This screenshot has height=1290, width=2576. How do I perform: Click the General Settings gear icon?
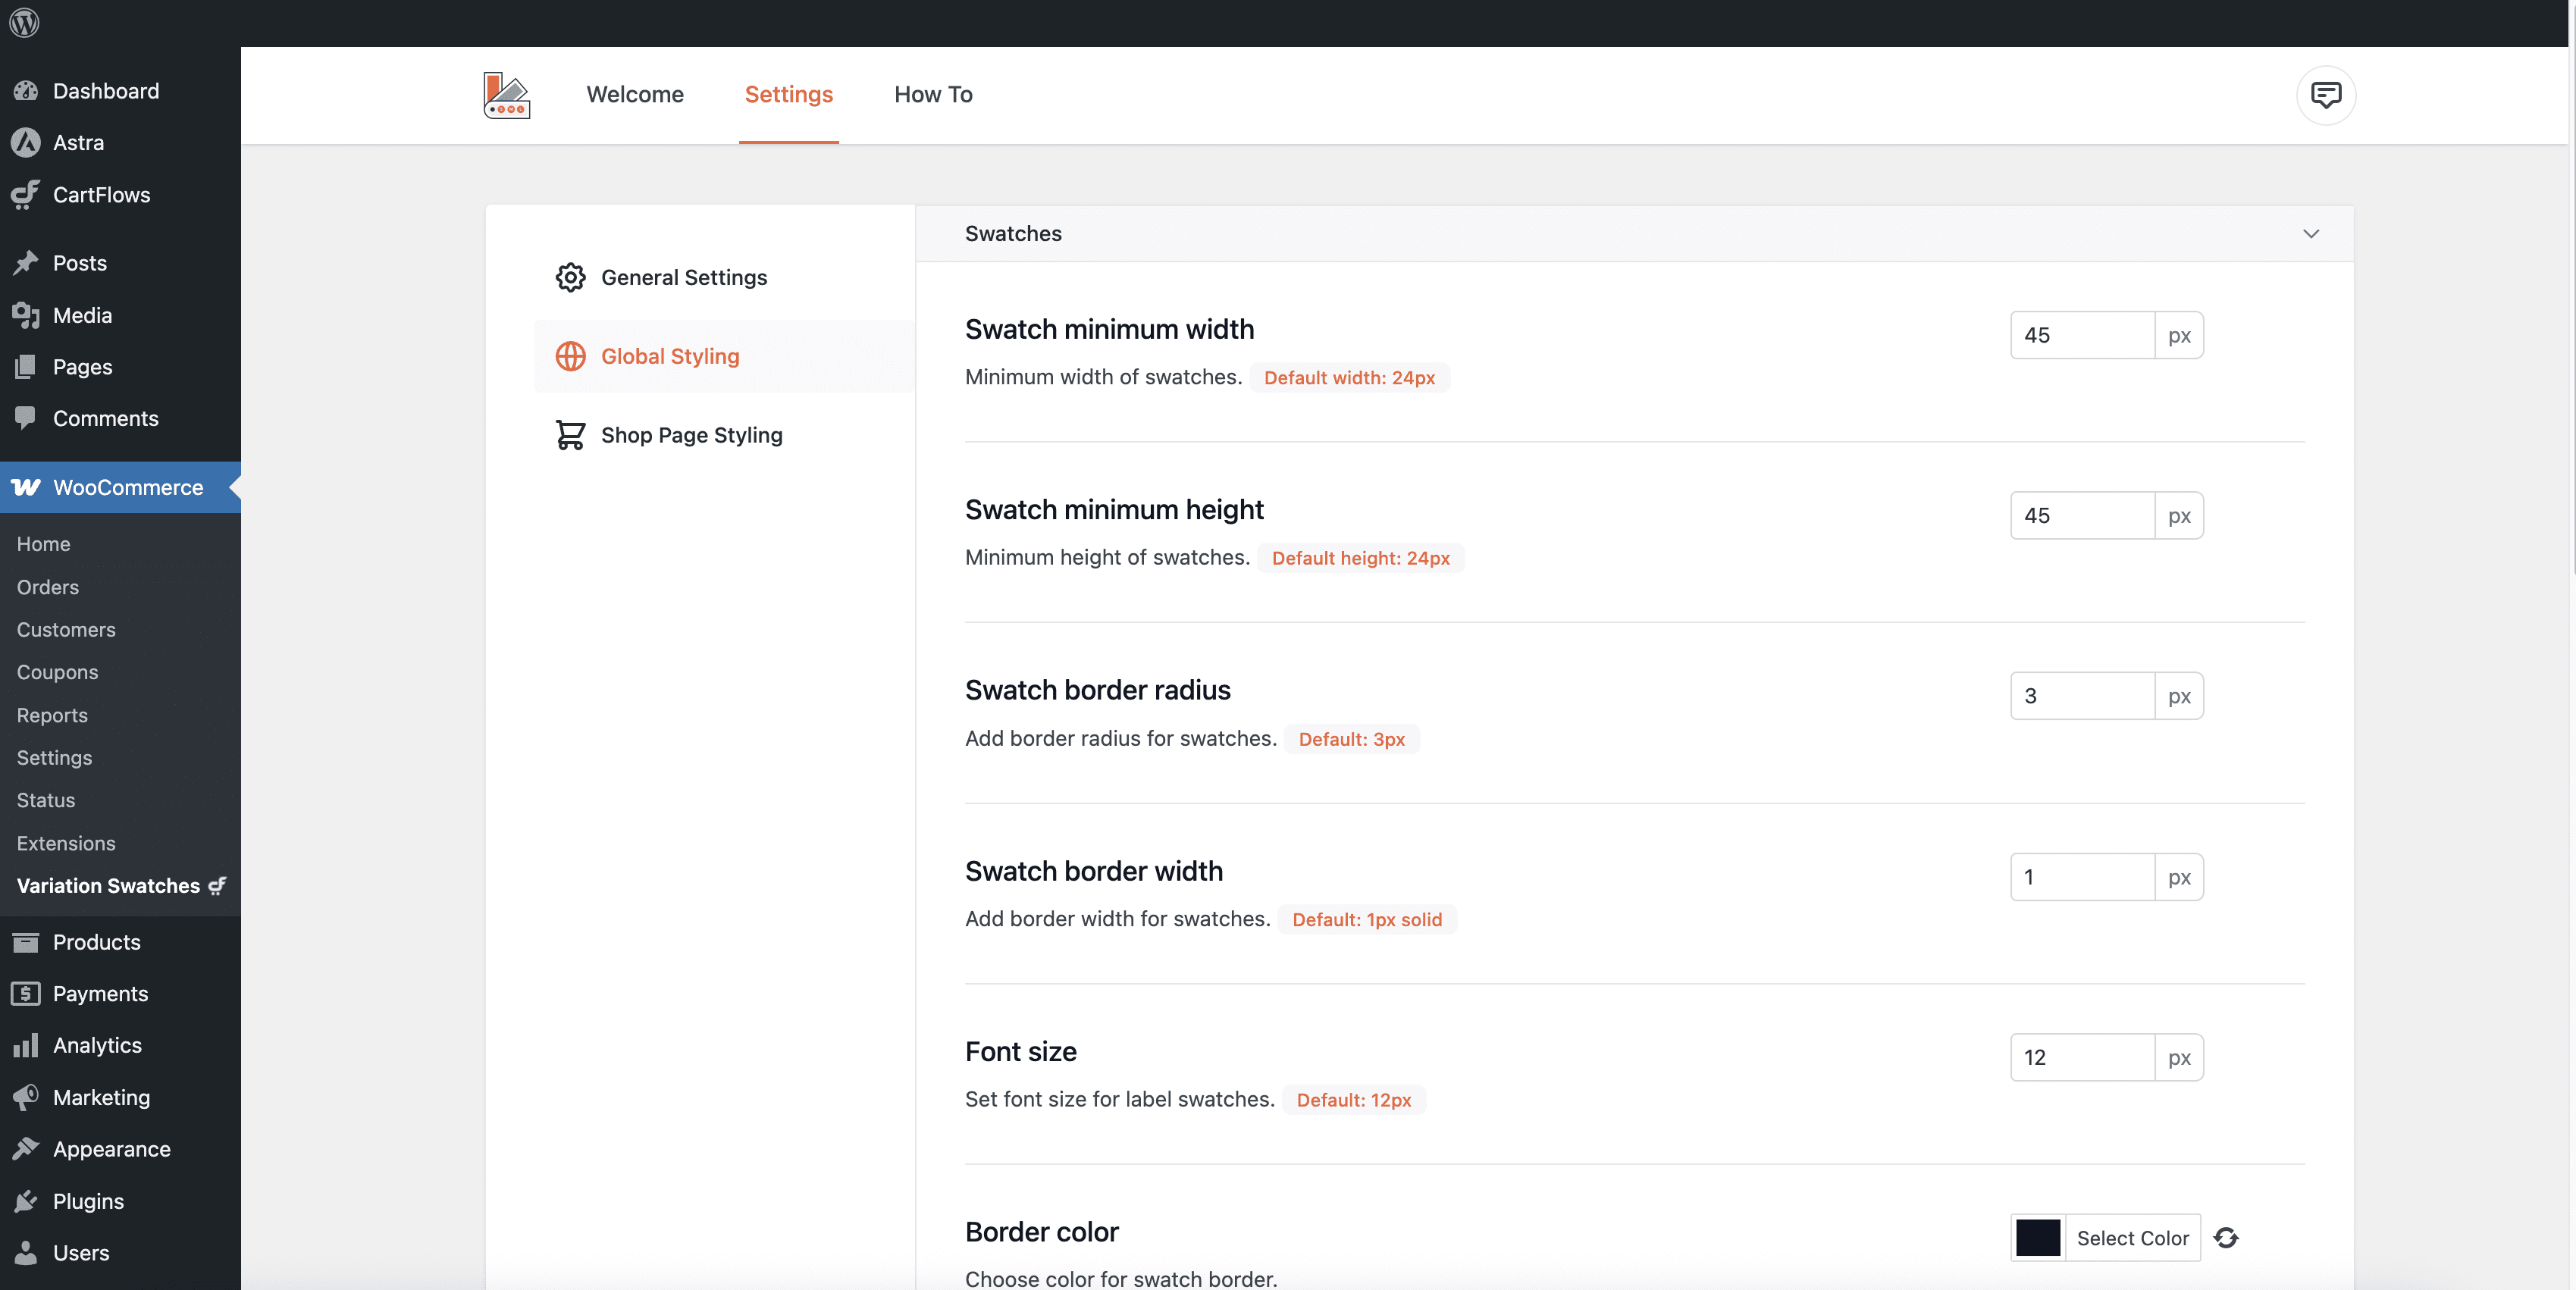point(570,277)
